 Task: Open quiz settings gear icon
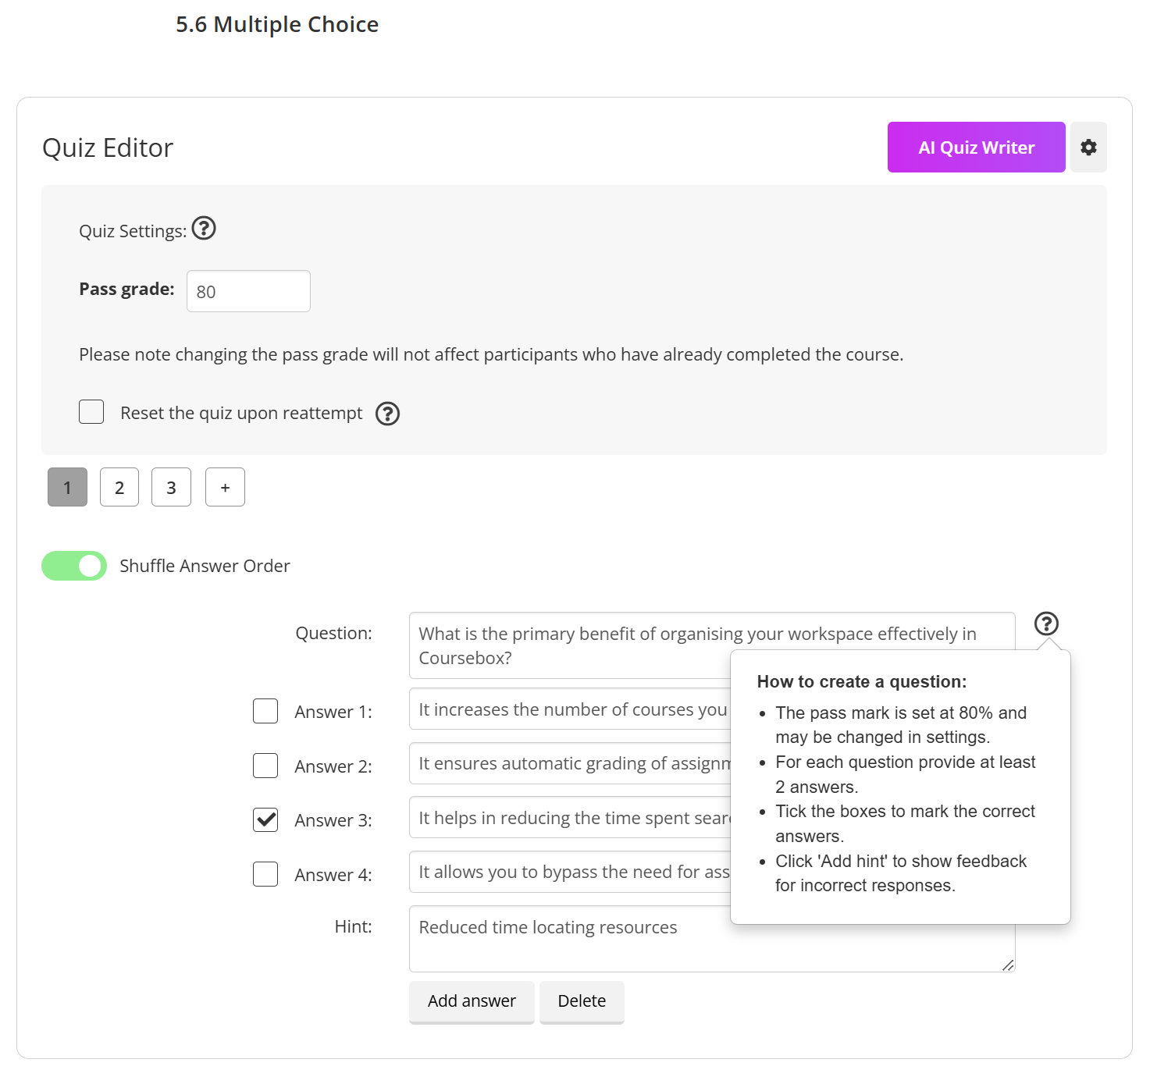[x=1088, y=147]
